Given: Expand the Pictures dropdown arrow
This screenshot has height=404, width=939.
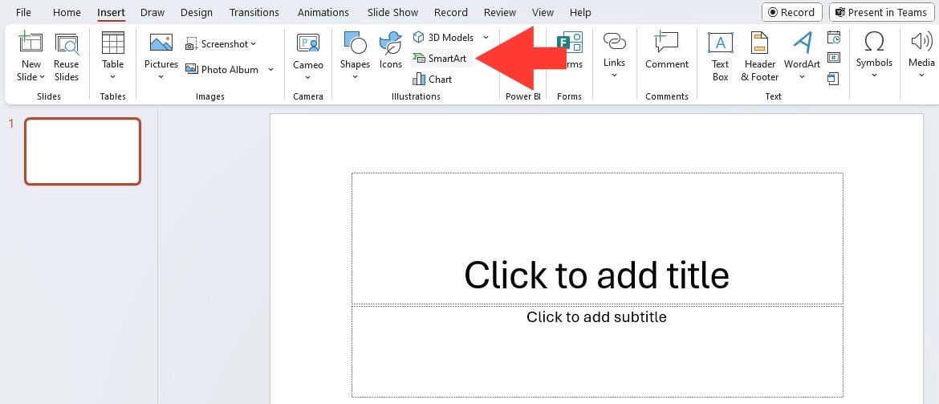Looking at the screenshot, I should coord(161,77).
